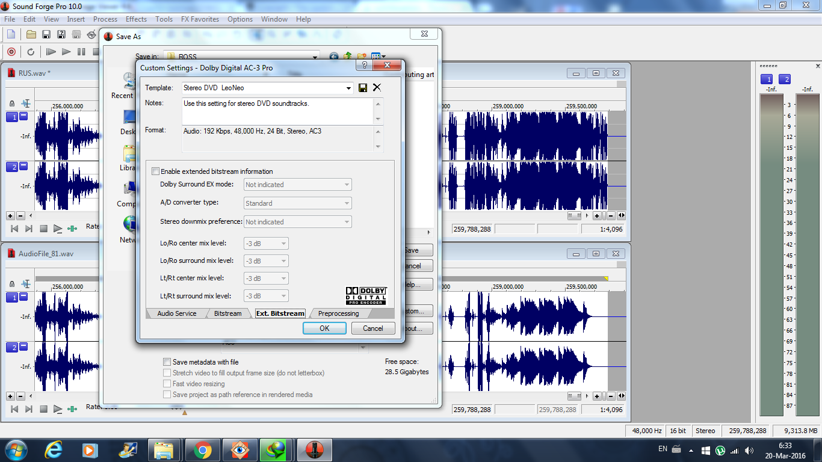This screenshot has height=462, width=822.
Task: Click the Back arrow icon in Save As dialog
Action: (x=333, y=57)
